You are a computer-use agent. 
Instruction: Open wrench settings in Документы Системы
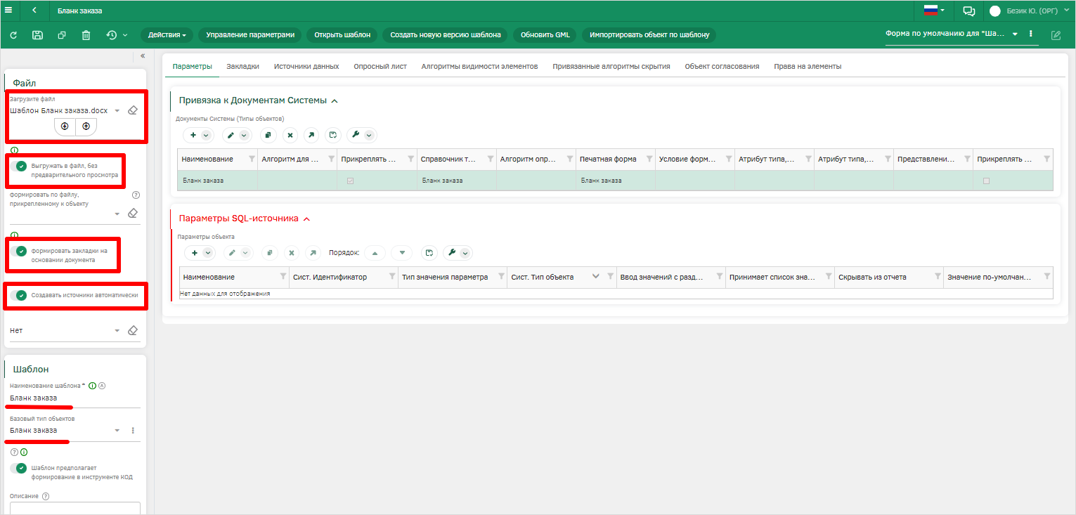356,135
